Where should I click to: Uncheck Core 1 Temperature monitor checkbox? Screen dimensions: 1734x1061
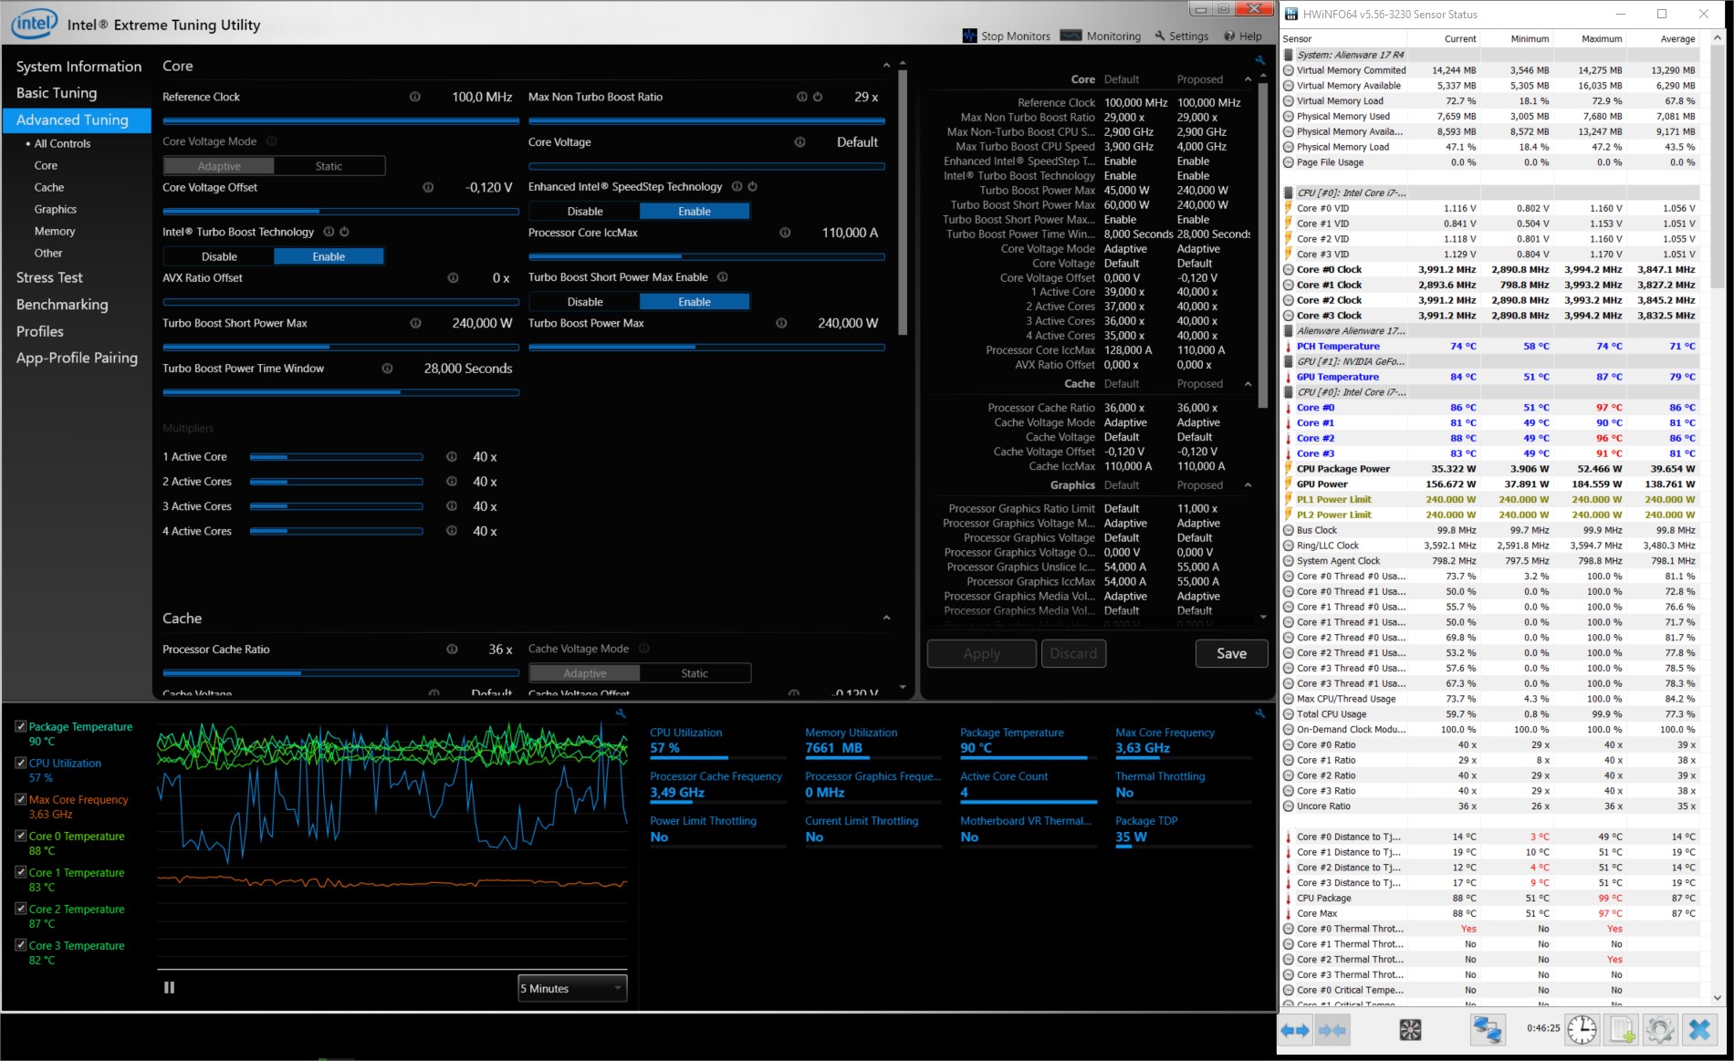20,872
